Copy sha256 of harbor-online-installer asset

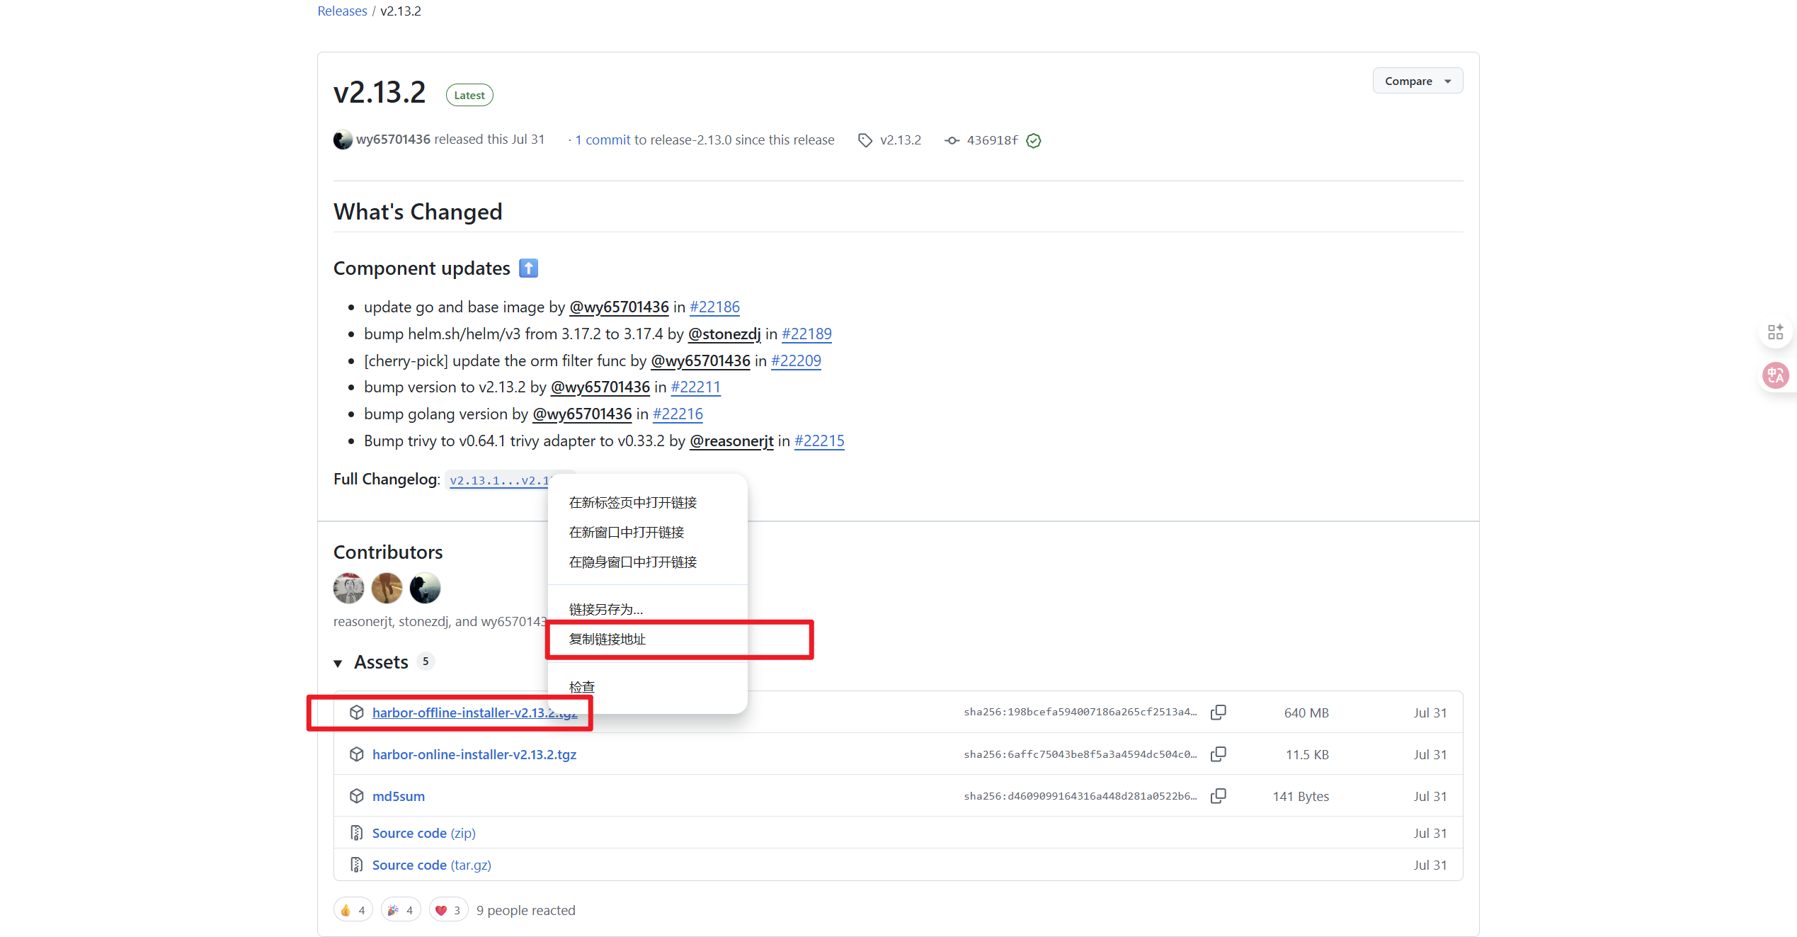point(1218,754)
